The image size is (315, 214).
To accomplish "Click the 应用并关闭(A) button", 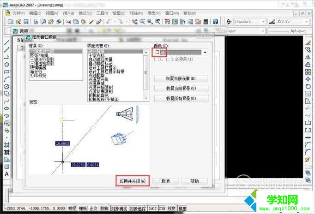I will (133, 181).
